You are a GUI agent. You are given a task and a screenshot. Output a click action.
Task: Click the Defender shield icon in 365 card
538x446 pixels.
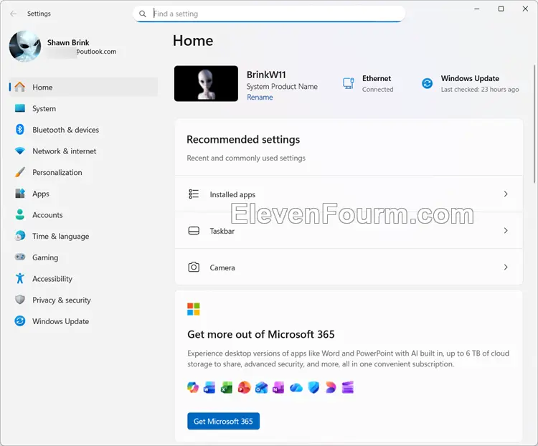pyautogui.click(x=313, y=388)
